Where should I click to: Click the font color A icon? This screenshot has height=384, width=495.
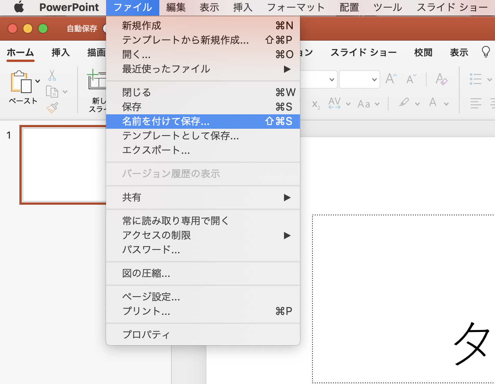(x=433, y=102)
